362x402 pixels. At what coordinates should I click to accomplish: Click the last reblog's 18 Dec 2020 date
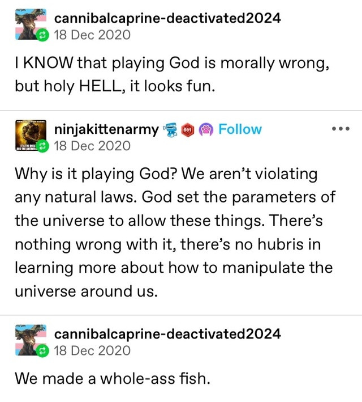[x=92, y=351]
